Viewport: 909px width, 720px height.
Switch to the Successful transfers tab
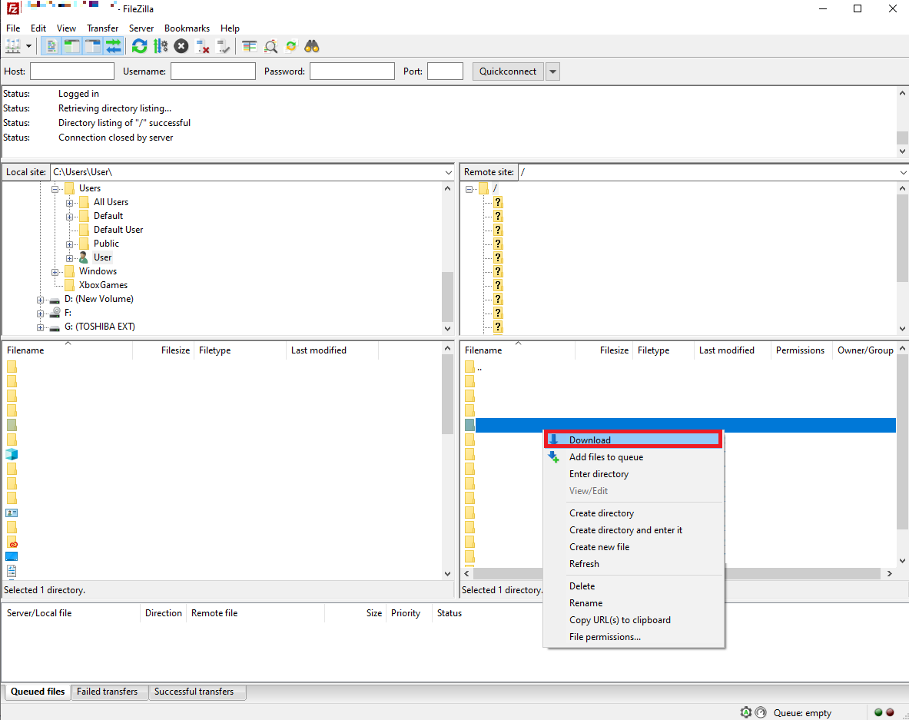click(194, 692)
